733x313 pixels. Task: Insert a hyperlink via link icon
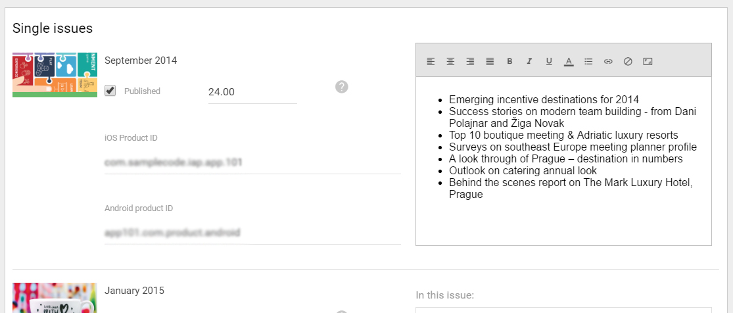[607, 61]
